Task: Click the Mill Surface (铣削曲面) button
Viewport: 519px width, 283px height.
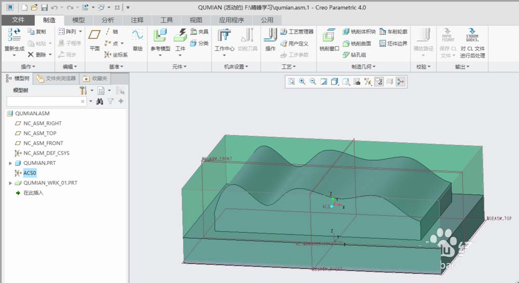Action: [357, 44]
